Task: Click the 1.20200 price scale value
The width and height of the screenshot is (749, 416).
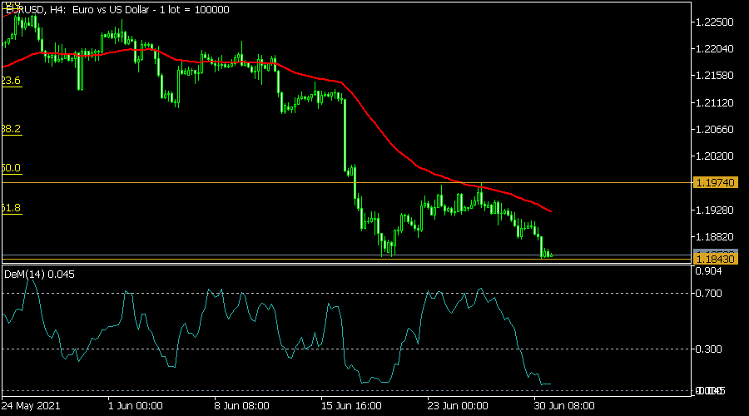Action: click(x=714, y=156)
